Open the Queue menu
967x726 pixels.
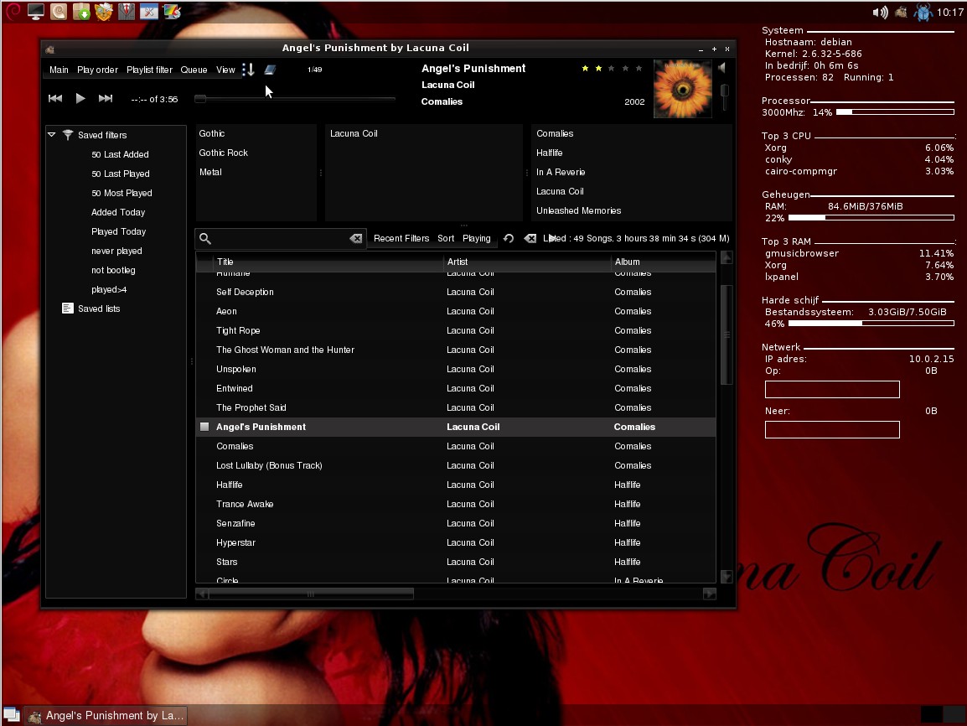pos(194,70)
